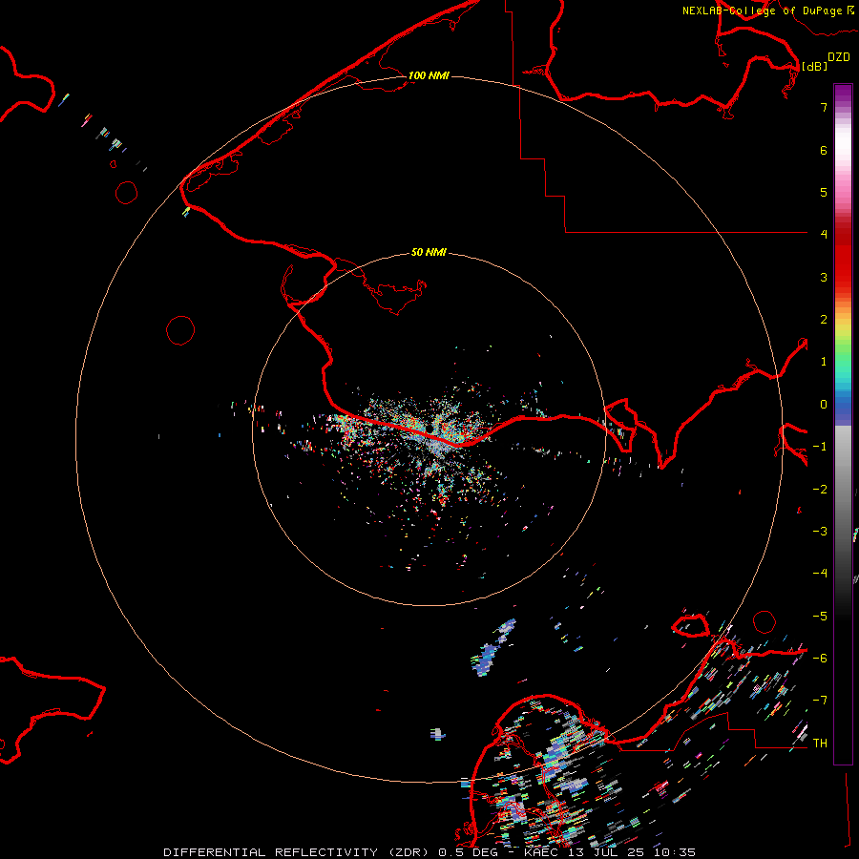
Task: Click the 'TH' threshold label on scale
Action: 820,744
